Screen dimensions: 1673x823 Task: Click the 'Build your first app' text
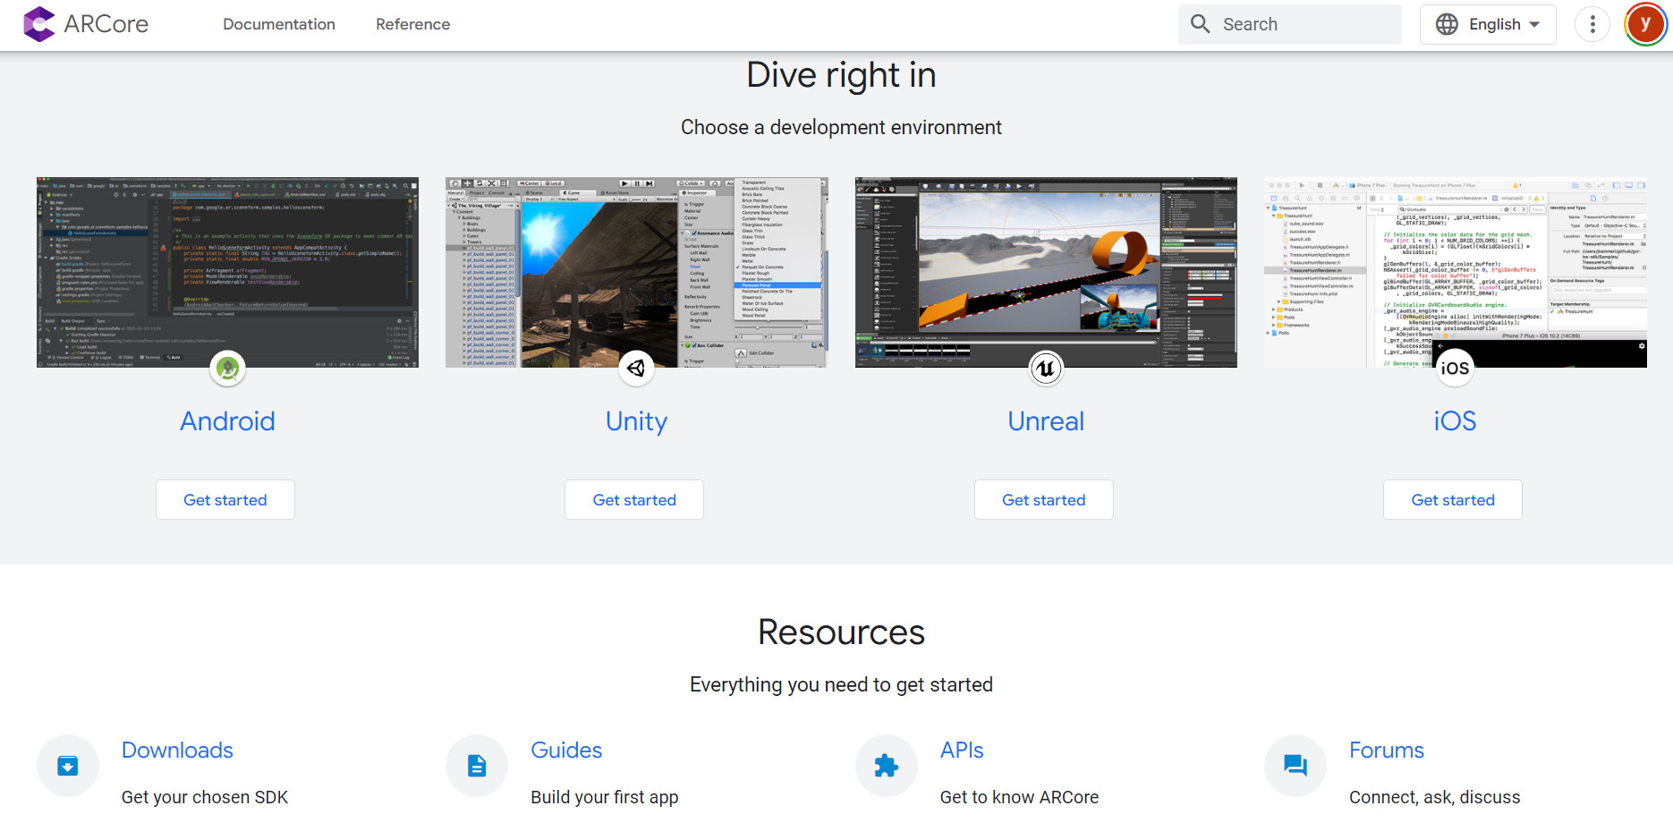pos(605,797)
